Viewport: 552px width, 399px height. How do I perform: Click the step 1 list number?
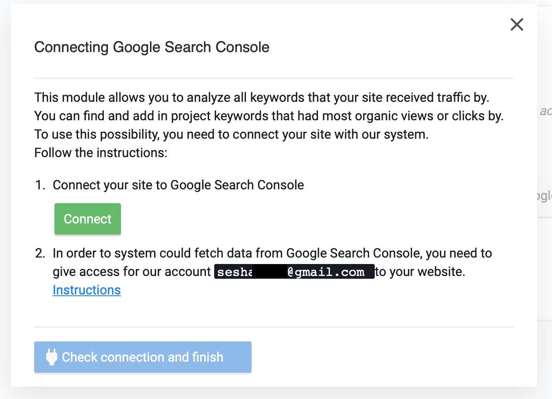40,185
